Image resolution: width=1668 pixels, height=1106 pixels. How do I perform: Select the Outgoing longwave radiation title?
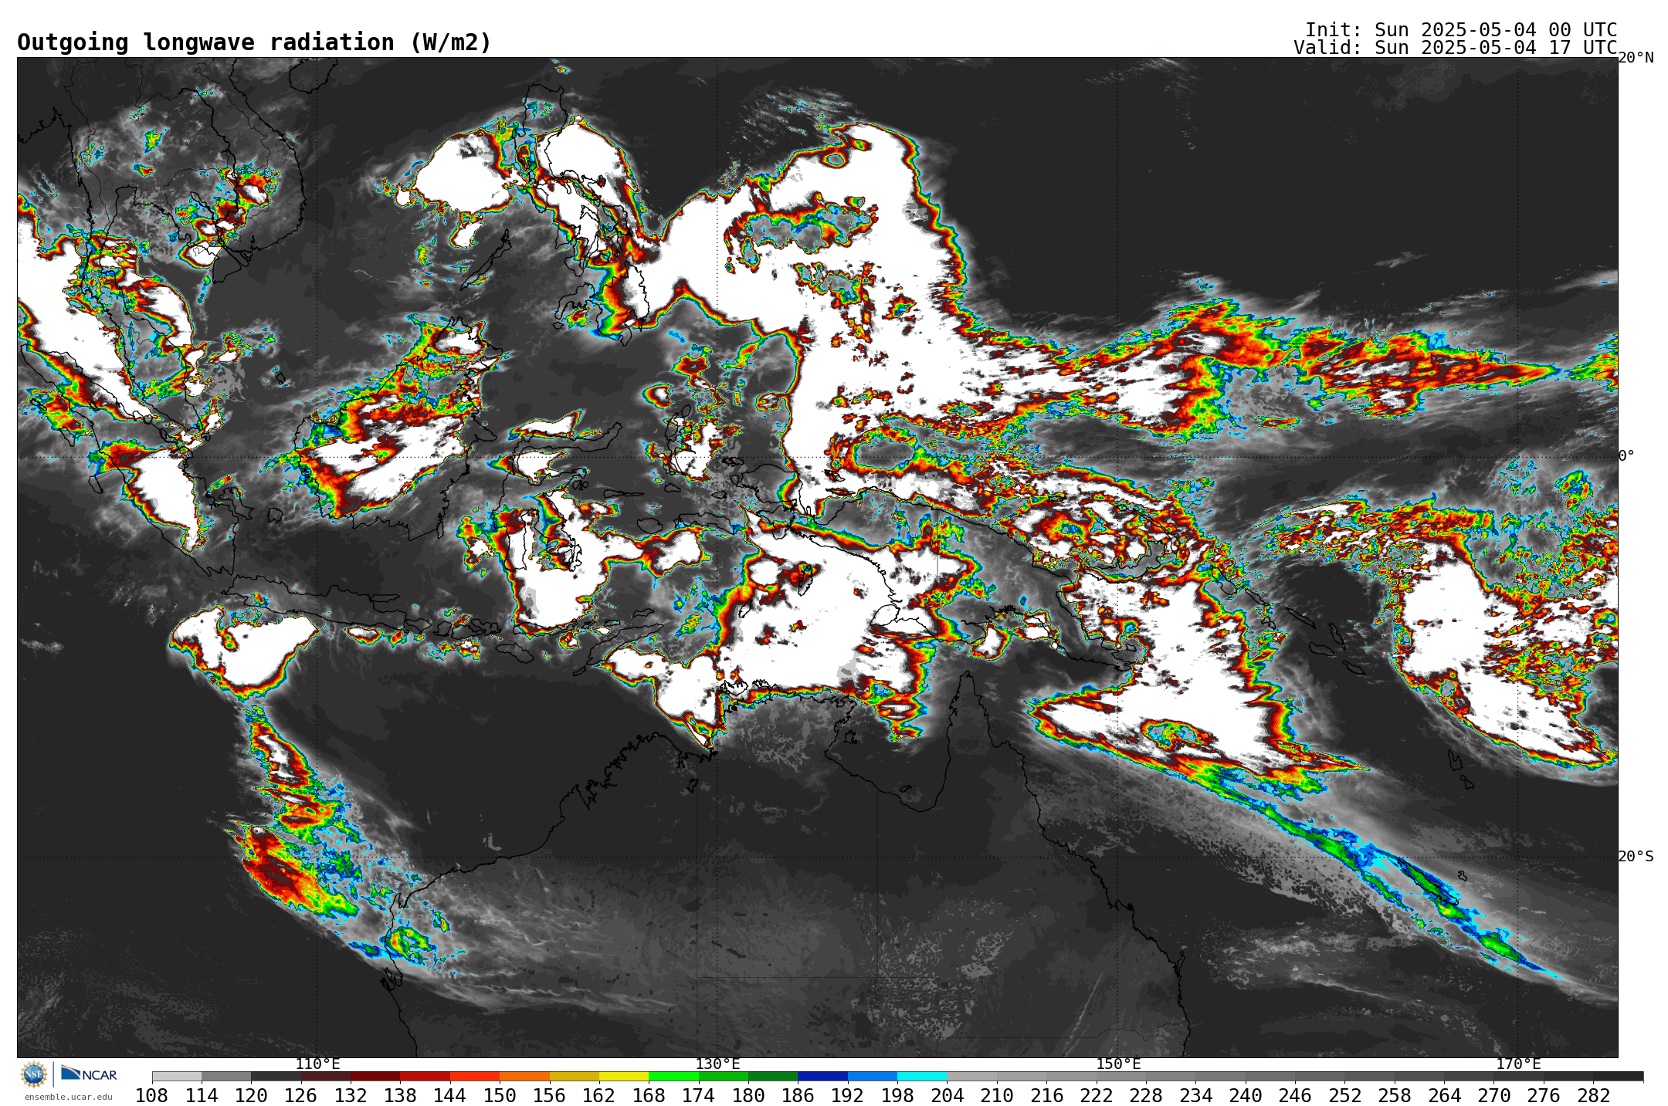[x=254, y=42]
